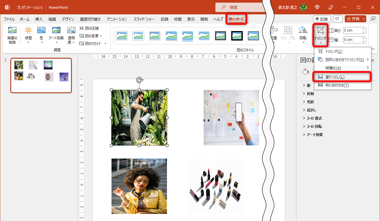
Task: Open the 色 (Color) picture adjustment
Action: point(41,35)
